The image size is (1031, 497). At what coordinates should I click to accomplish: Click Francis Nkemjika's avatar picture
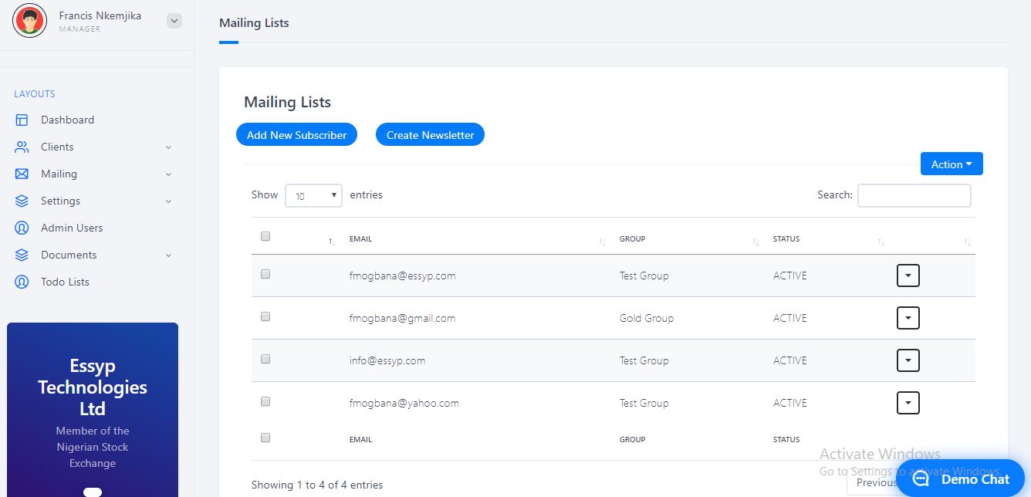coord(30,21)
